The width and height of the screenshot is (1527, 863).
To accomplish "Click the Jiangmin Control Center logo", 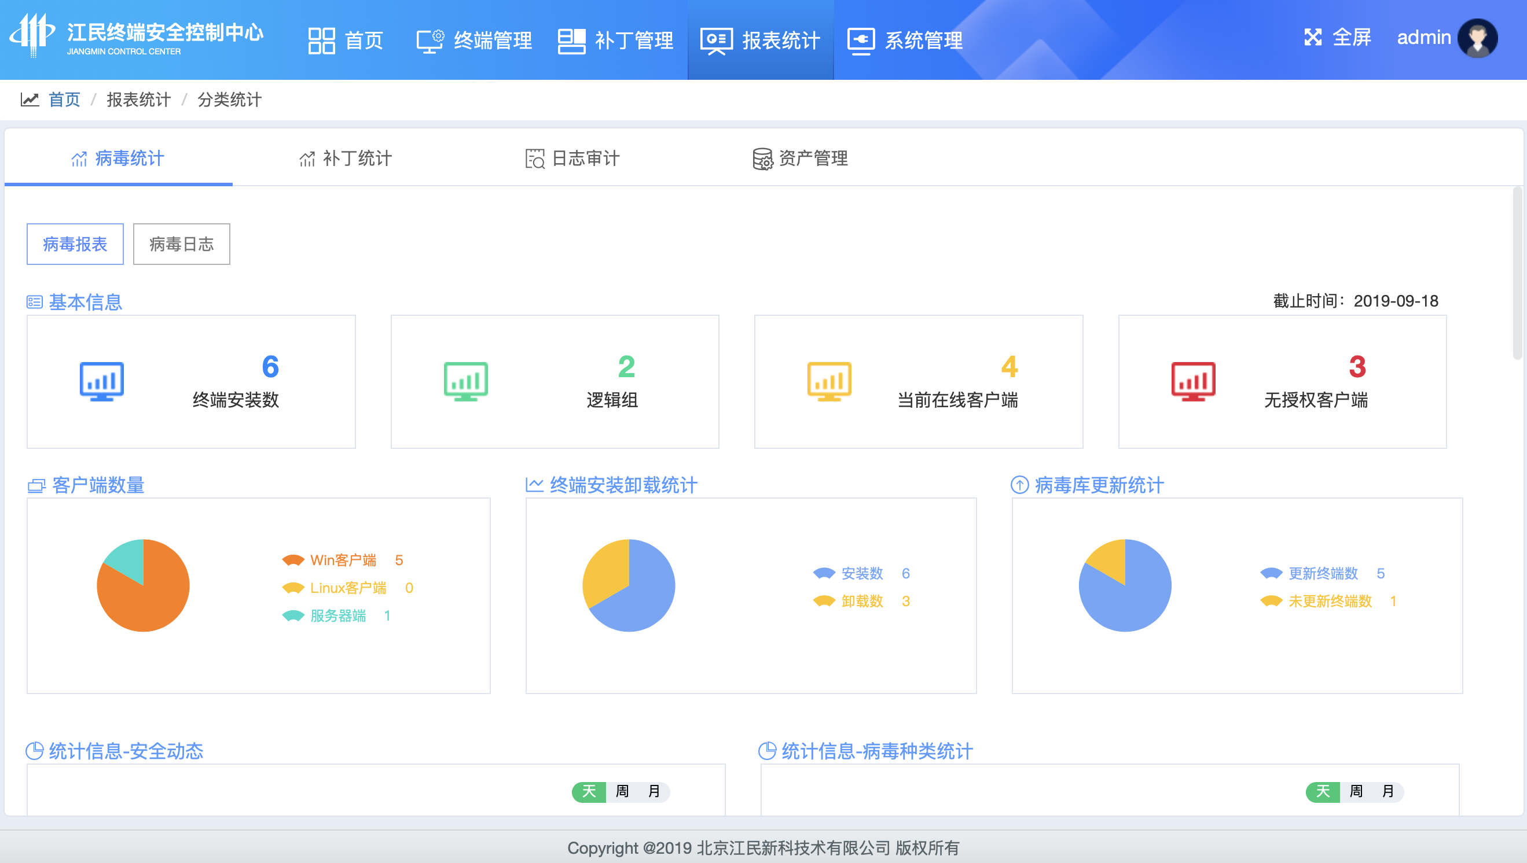I will pyautogui.click(x=32, y=35).
